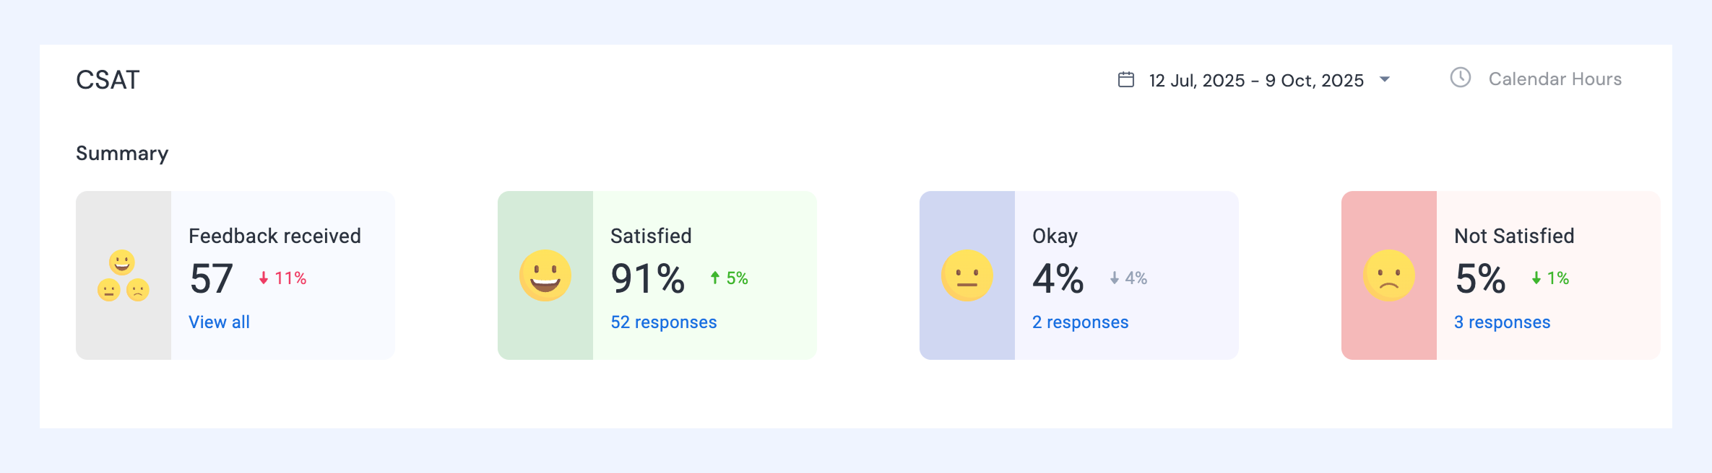Image resolution: width=1712 pixels, height=473 pixels.
Task: Click the clock icon near Calendar Hours
Action: coord(1460,78)
